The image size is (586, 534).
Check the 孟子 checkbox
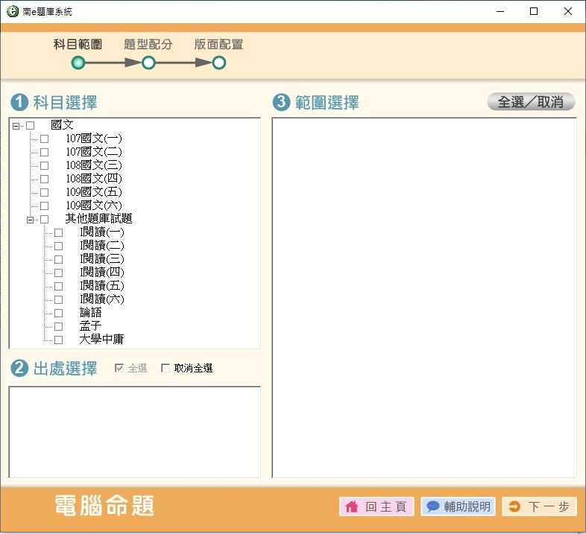pyautogui.click(x=59, y=326)
